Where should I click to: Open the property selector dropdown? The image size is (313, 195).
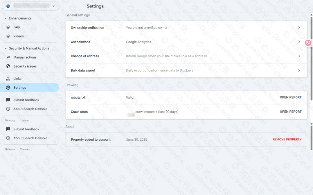pyautogui.click(x=54, y=6)
